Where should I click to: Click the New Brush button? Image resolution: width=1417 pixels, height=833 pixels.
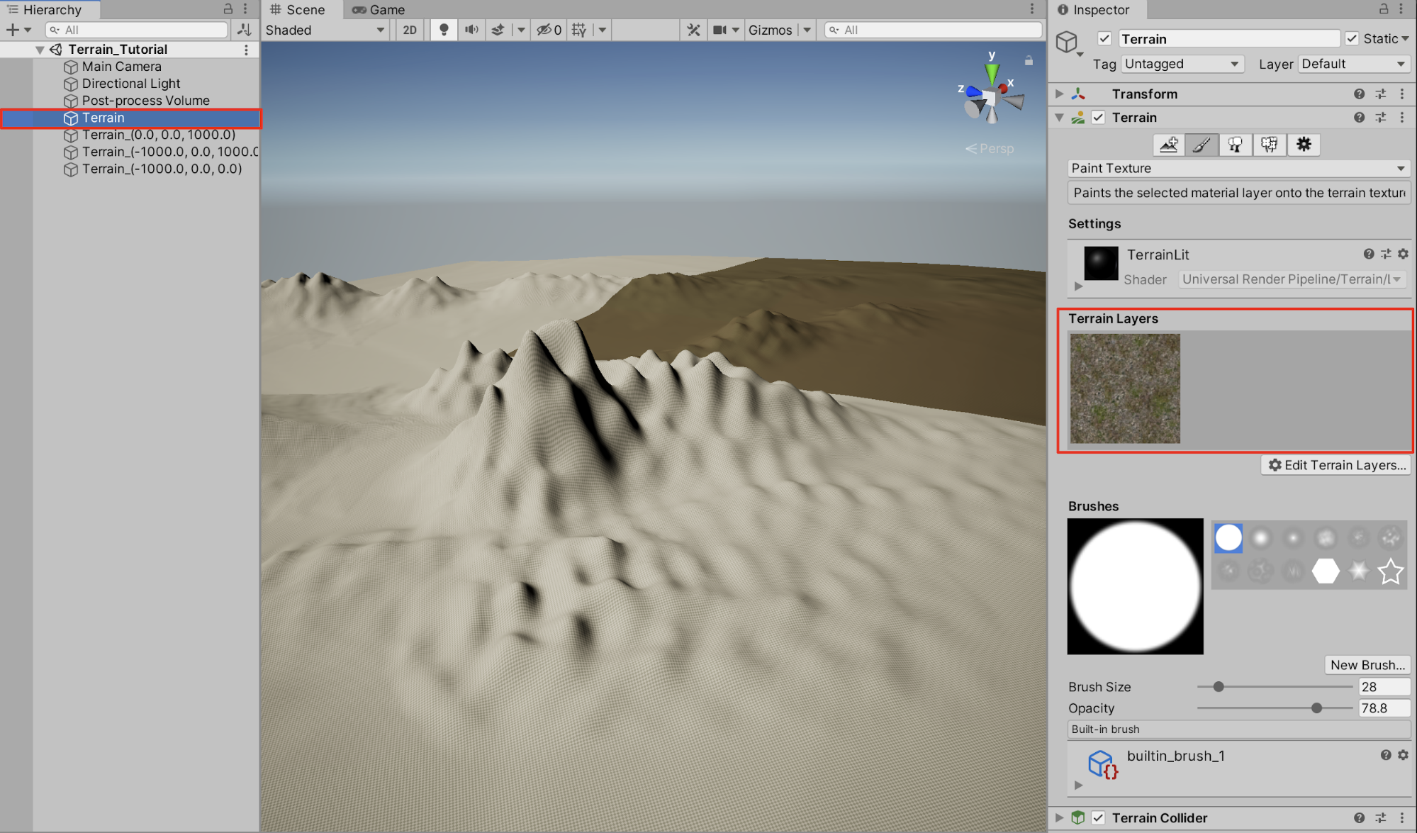pyautogui.click(x=1367, y=665)
